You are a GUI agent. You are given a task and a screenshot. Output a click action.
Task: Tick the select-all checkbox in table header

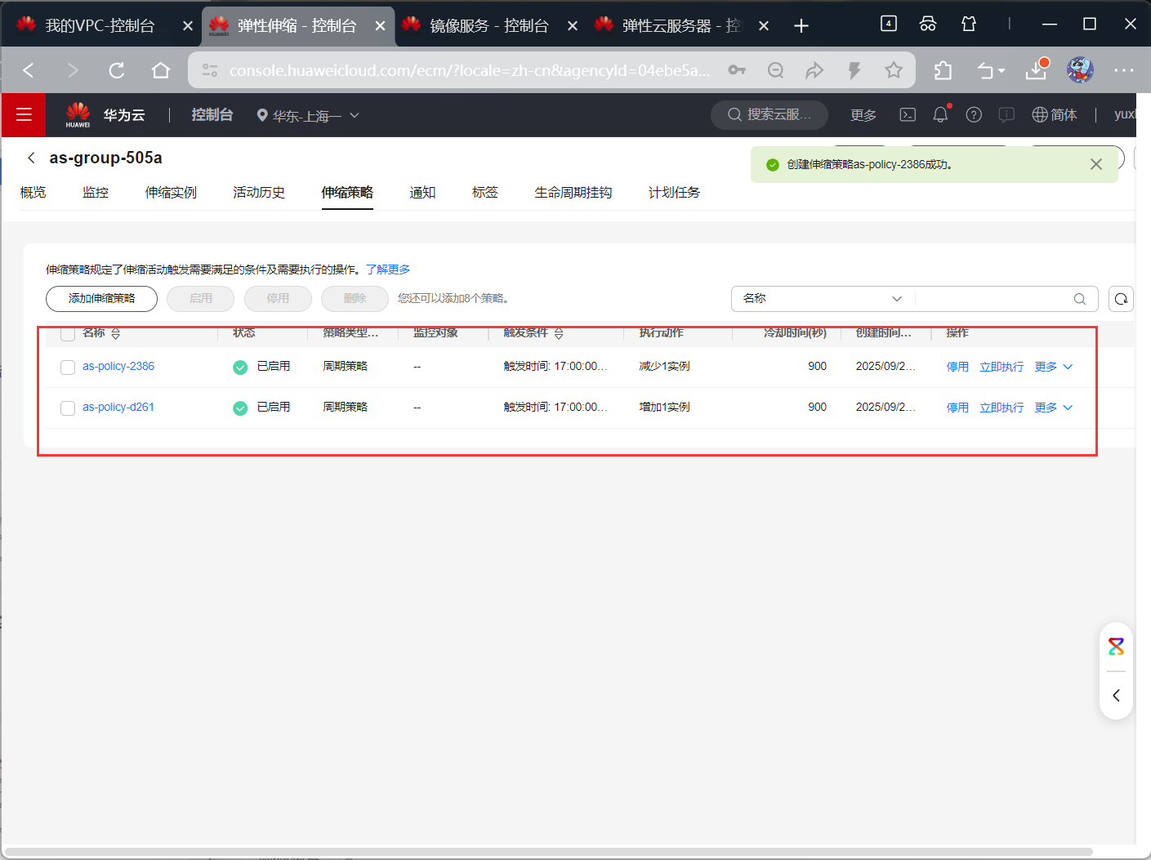click(x=68, y=333)
